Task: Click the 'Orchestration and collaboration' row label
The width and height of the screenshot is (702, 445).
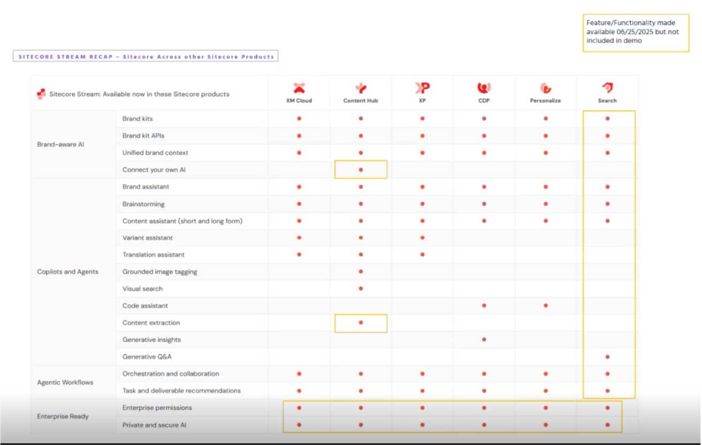Action: pos(171,374)
